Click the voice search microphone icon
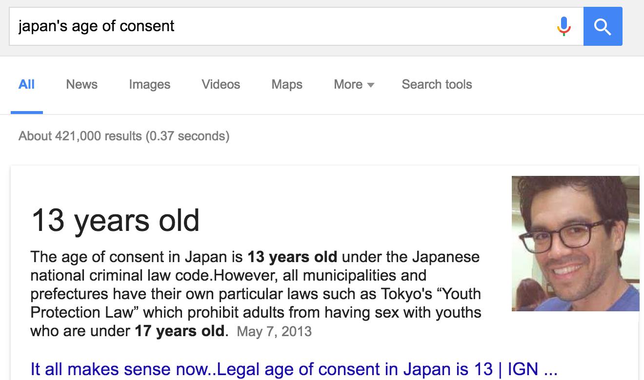 pos(563,26)
